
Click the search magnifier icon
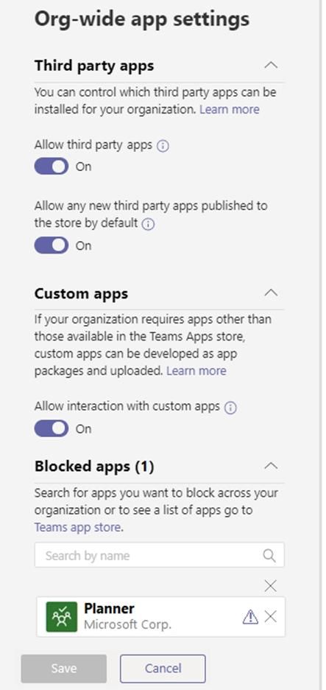(269, 555)
